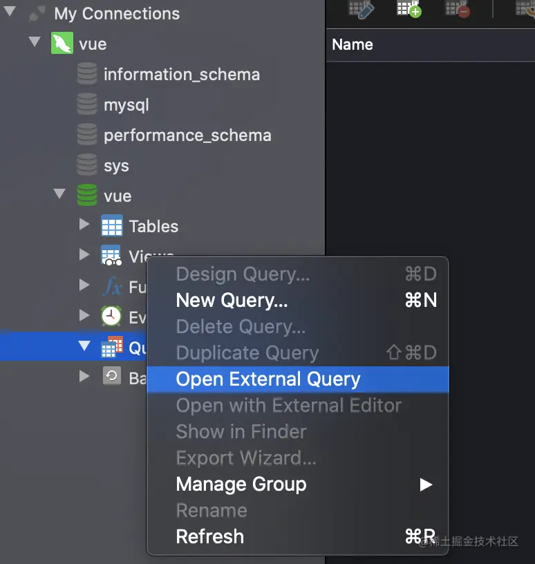Expand the Functions node
This screenshot has height=564, width=535.
click(84, 285)
